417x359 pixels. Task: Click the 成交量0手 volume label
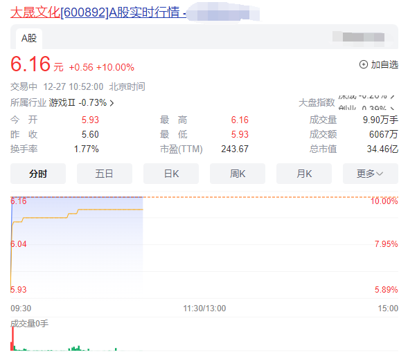pos(29,324)
